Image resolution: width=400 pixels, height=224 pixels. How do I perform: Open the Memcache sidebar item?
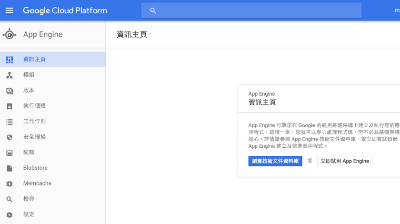coord(52,183)
